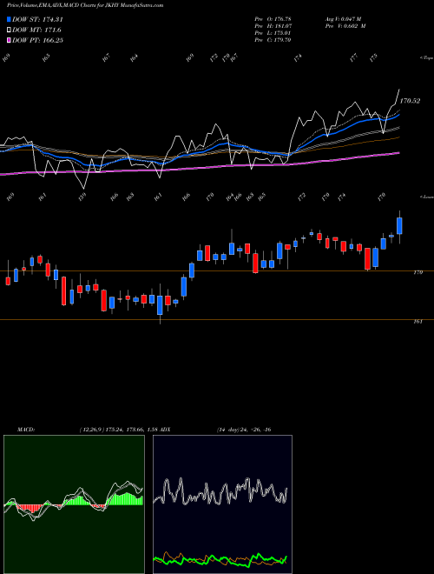Screen dimensions: 434x574
Task: Open the green MACD histogram panel
Action: point(74,504)
